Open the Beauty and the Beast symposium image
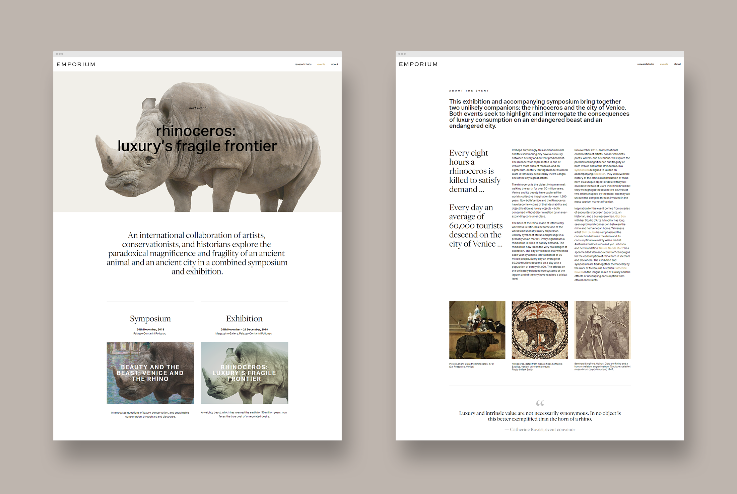The width and height of the screenshot is (737, 494). tap(150, 373)
